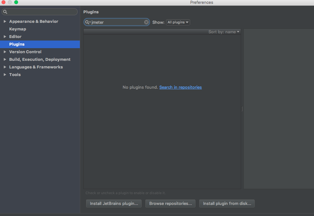
Task: Select the Plugins settings page
Action: coord(17,44)
